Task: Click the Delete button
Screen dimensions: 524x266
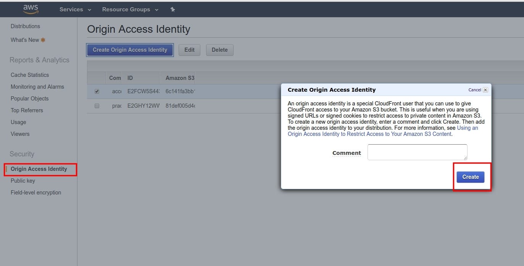Action: tap(220, 50)
